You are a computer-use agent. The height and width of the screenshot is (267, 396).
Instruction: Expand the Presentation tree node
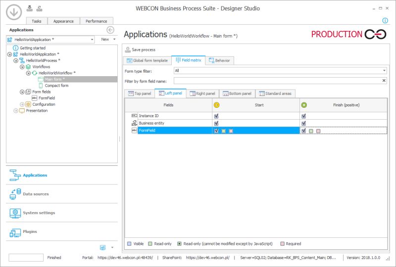pyautogui.click(x=16, y=111)
